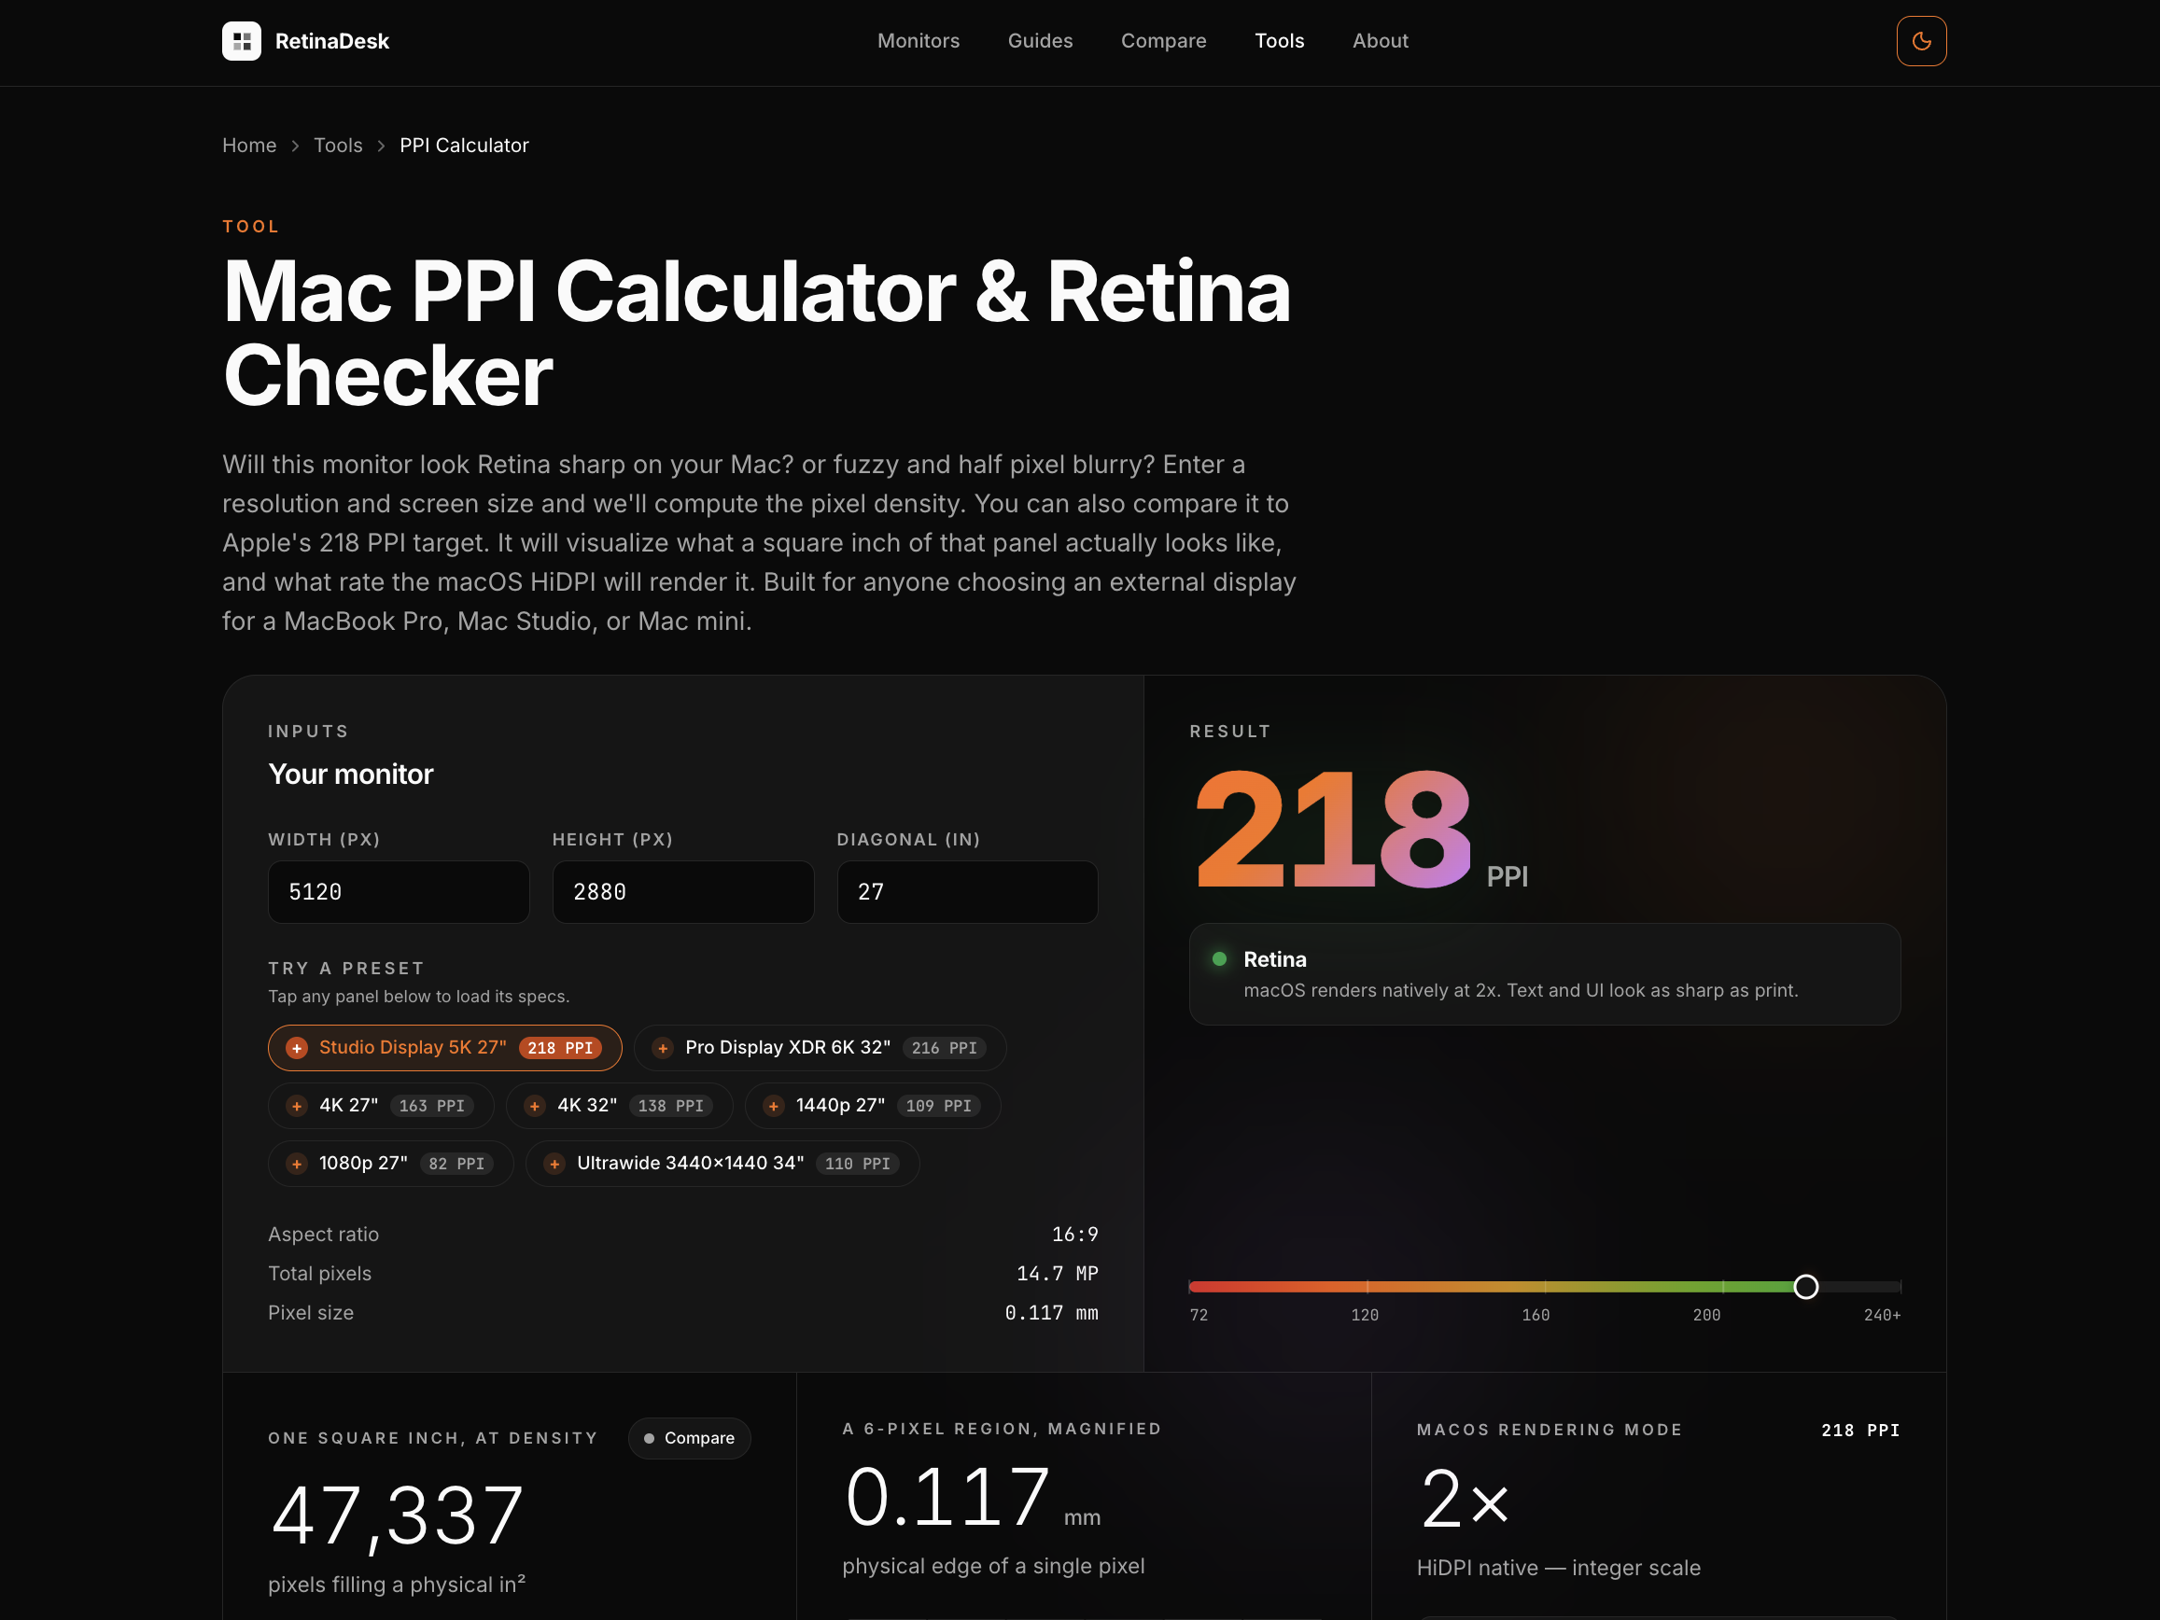Open the About nav item
Screen dimensions: 2160x1620
[1380, 41]
